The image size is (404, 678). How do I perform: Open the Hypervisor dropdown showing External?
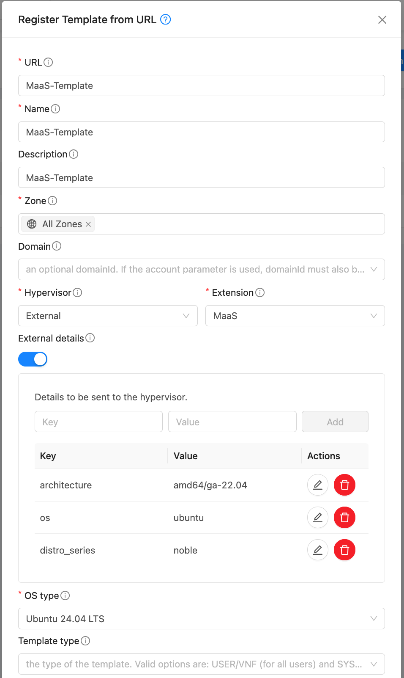click(x=108, y=316)
